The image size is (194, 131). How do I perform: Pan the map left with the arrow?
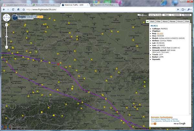(4, 17)
